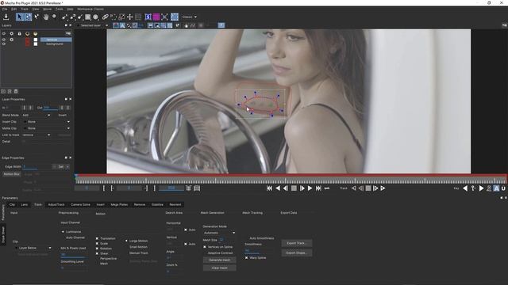Play the clip forward
This screenshot has height=285, width=508.
coord(310,188)
